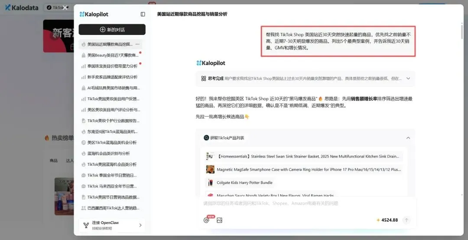This screenshot has height=240, width=468.
Task: Click the send arrow button
Action: [x=406, y=220]
